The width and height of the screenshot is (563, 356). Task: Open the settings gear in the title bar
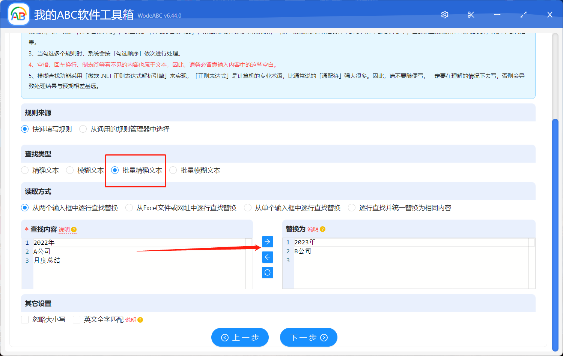click(444, 15)
